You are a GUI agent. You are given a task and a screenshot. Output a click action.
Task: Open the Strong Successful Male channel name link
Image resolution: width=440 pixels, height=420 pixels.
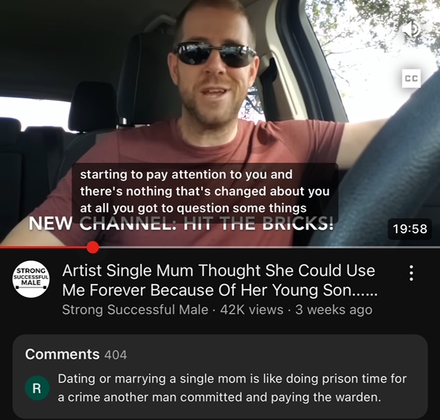click(135, 310)
